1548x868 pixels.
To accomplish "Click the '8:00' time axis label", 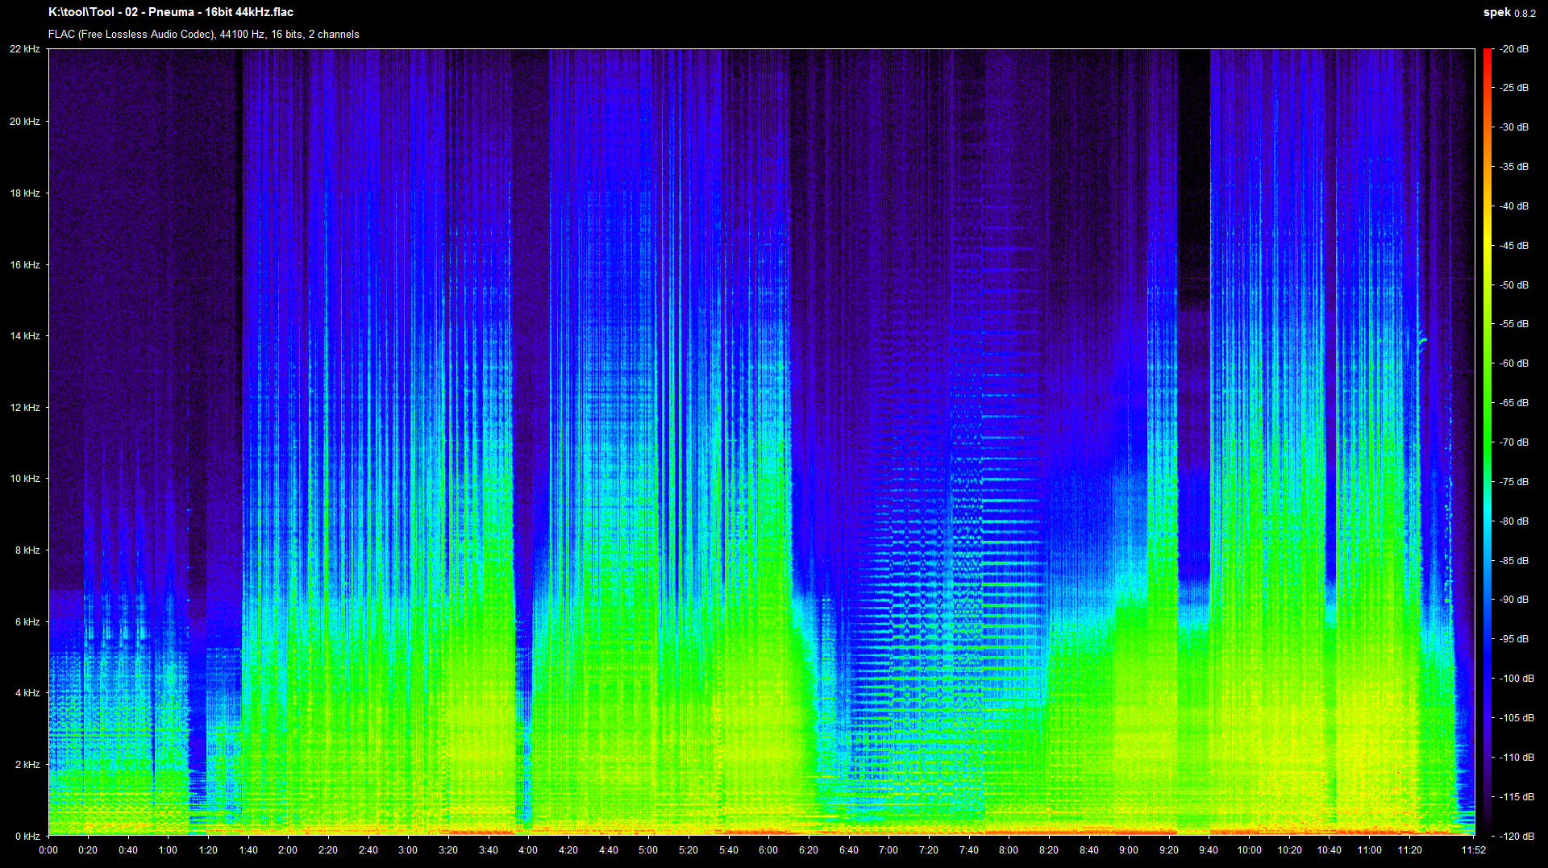I will [1009, 850].
